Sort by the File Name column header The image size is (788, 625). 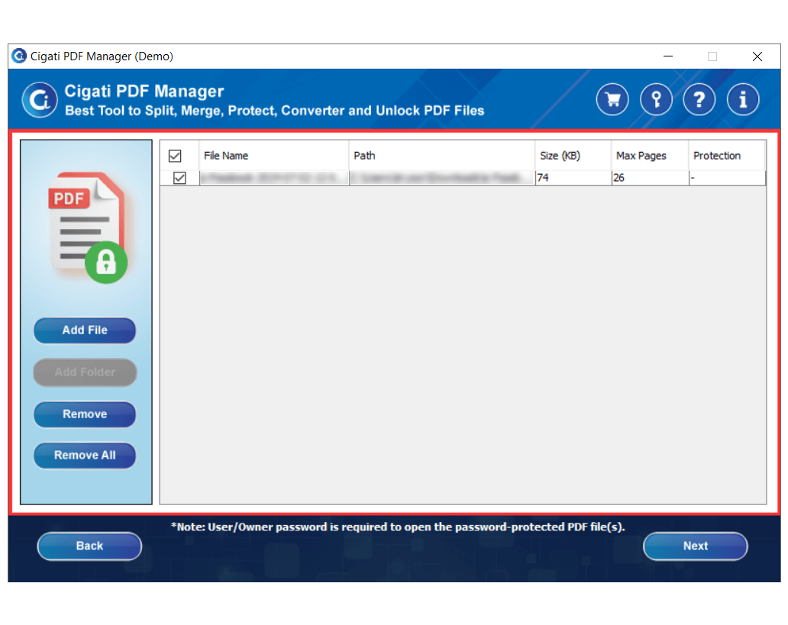point(274,156)
